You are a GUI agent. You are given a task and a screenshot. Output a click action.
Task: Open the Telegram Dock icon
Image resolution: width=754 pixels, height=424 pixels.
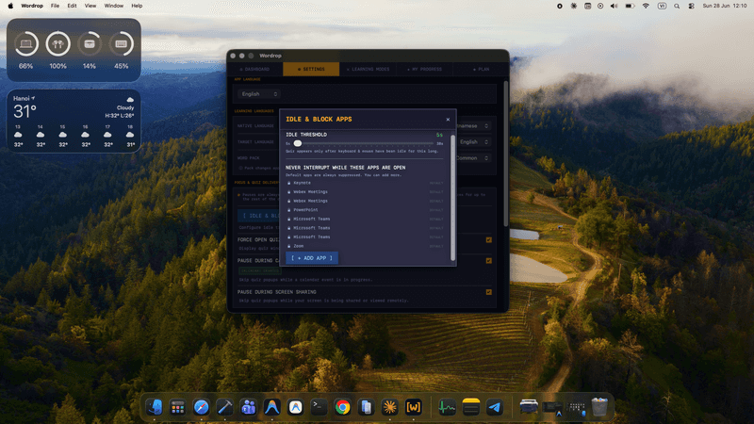(494, 407)
